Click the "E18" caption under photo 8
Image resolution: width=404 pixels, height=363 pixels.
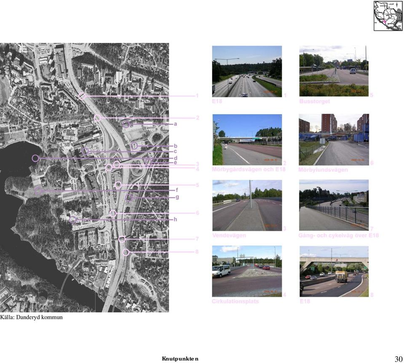coord(305,301)
